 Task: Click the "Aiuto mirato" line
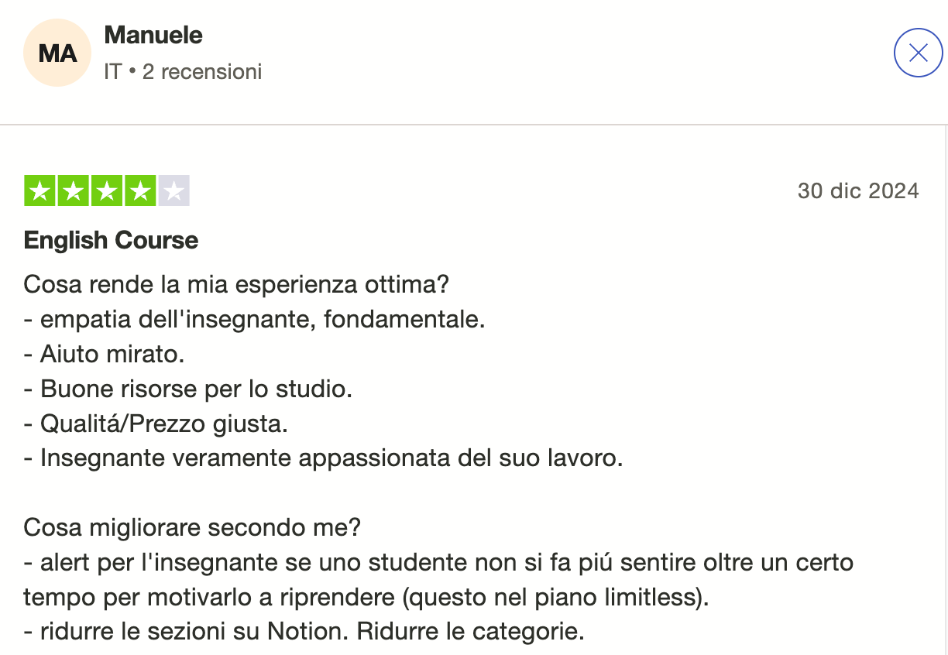point(105,355)
